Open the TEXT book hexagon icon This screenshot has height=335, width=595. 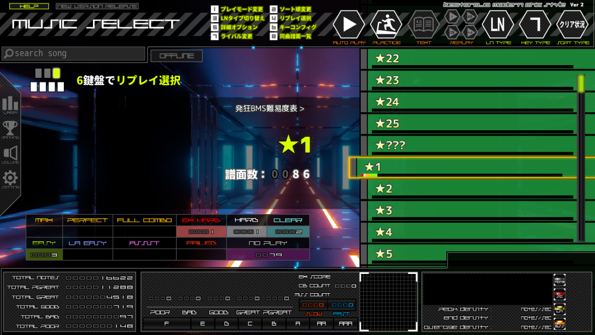(x=424, y=23)
